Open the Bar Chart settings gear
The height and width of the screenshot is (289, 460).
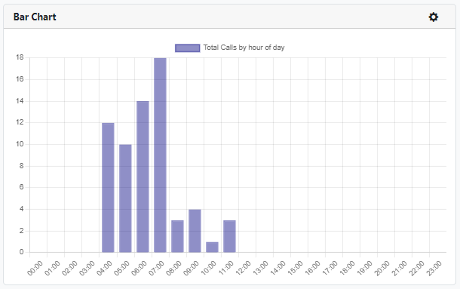[x=434, y=17]
